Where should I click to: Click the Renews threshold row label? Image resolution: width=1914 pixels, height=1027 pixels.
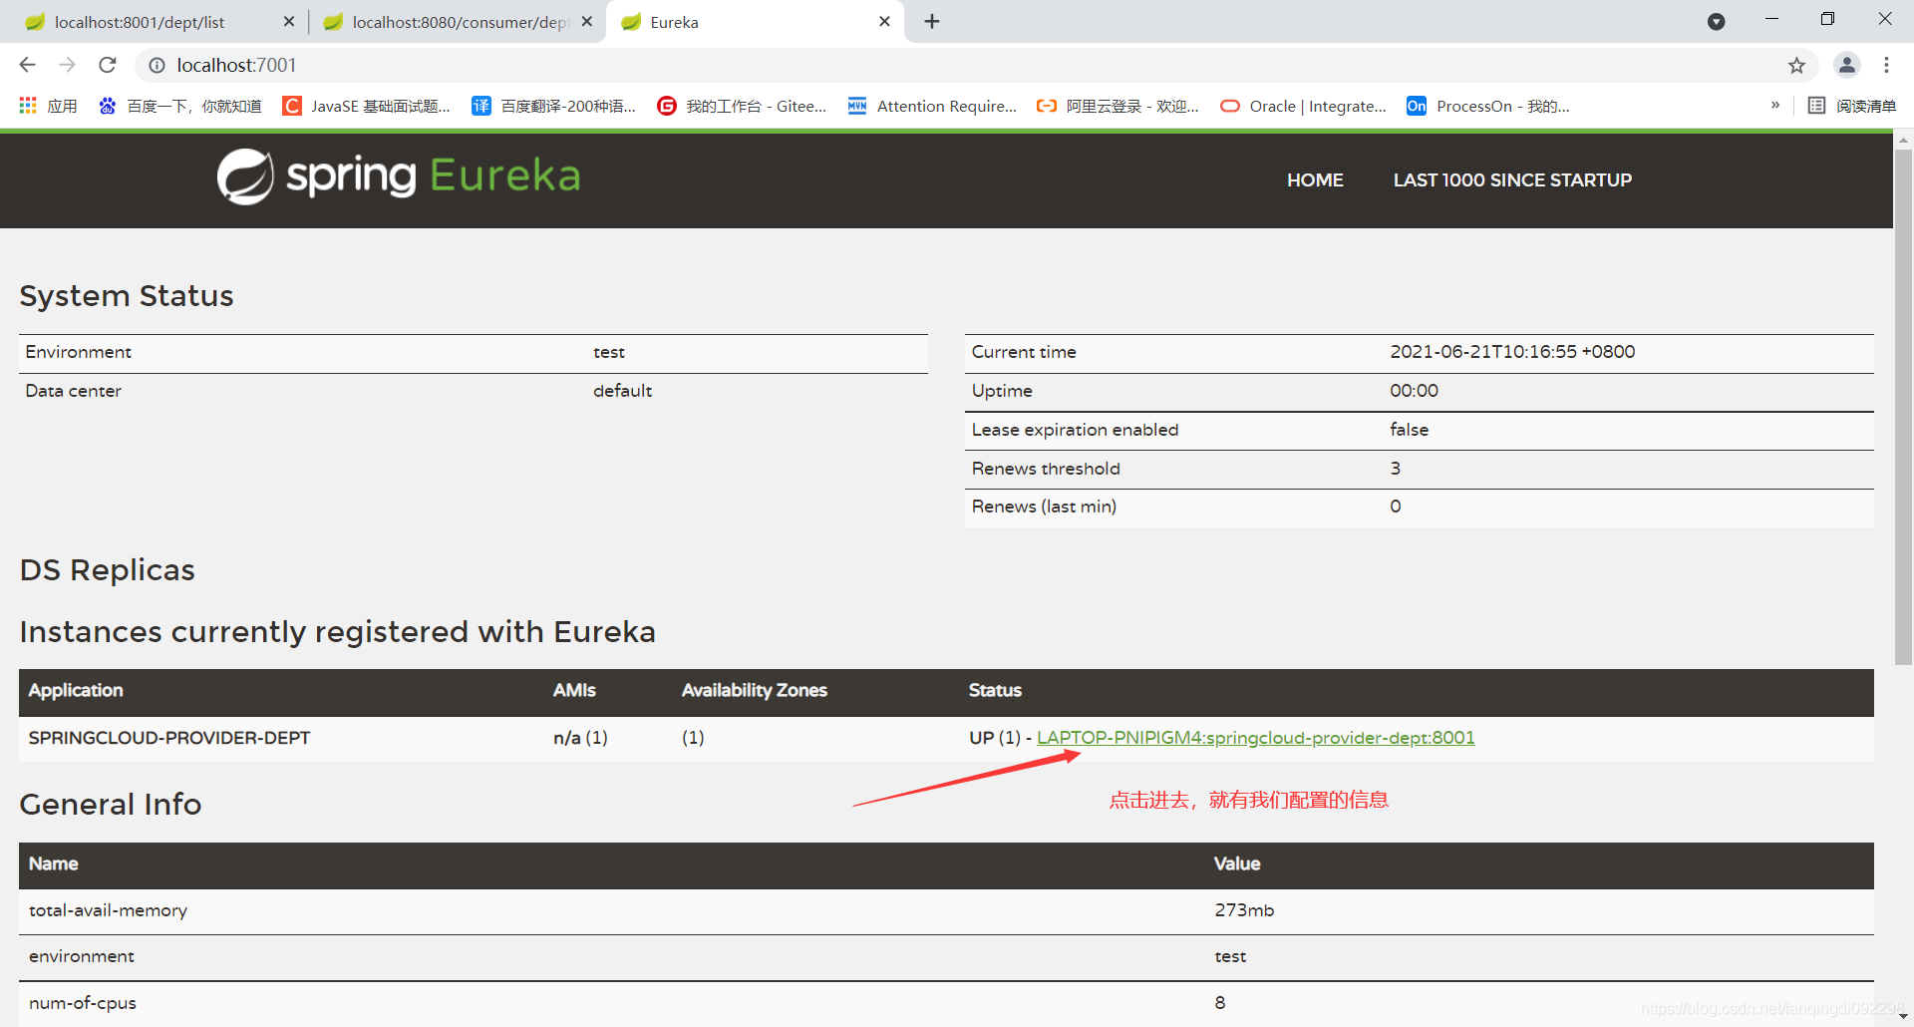pos(1046,469)
